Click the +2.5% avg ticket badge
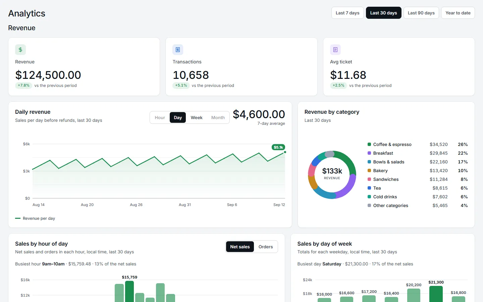Screen dimensions: 483x302 (338, 86)
